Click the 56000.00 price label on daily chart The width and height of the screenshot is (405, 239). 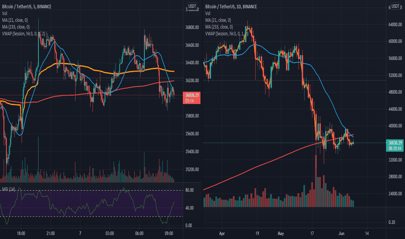point(395,58)
